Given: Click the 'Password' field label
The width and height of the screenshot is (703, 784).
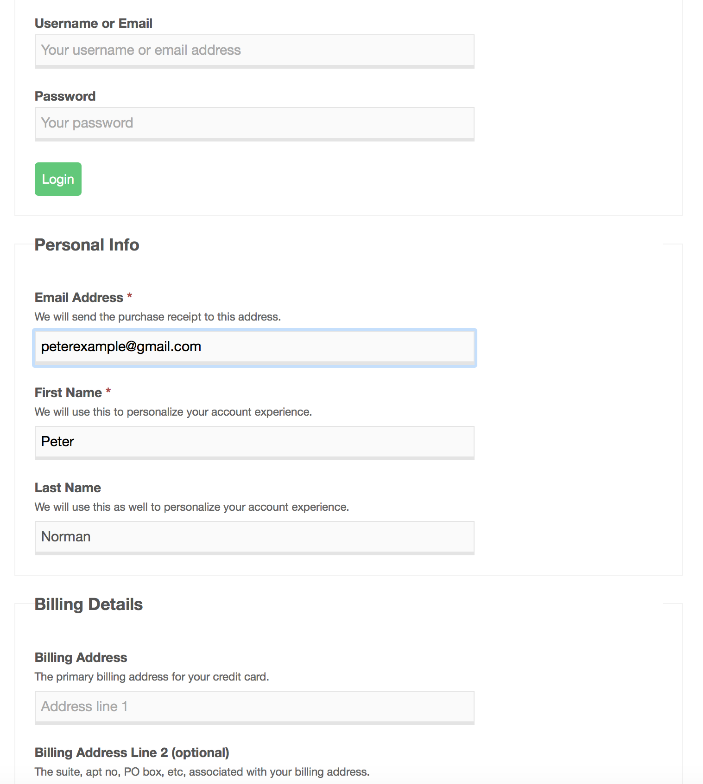Looking at the screenshot, I should click(x=65, y=96).
